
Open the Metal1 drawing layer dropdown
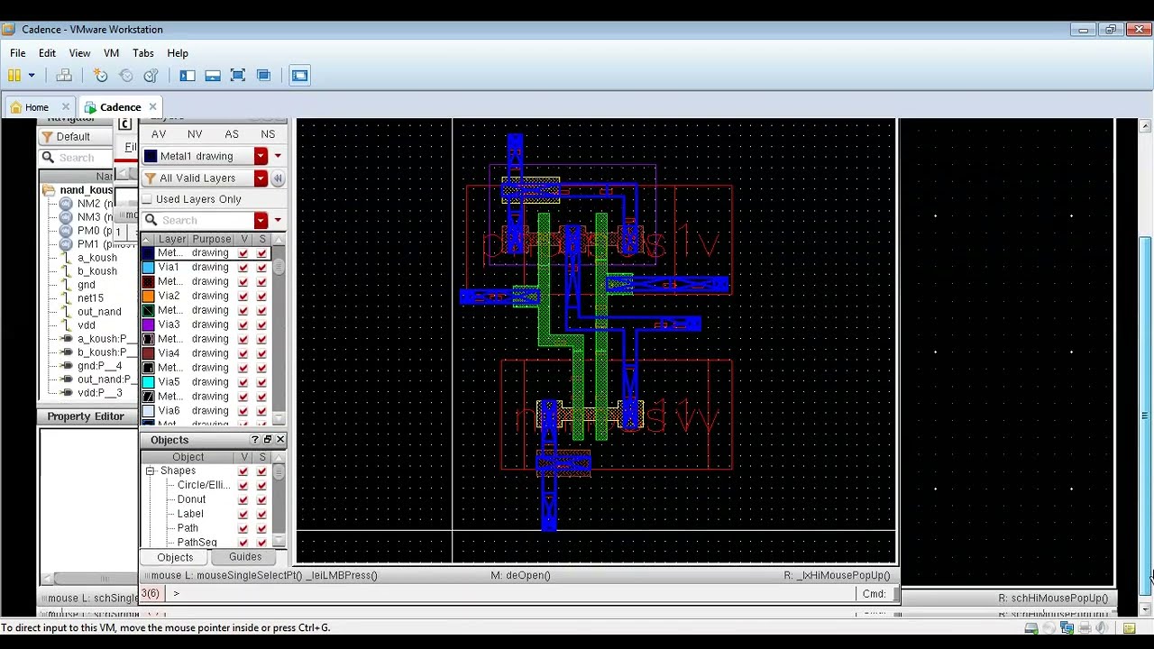(261, 156)
